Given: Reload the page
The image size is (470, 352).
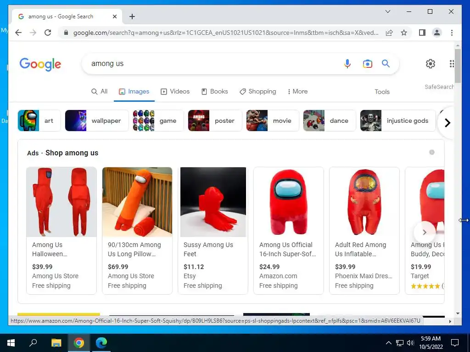Looking at the screenshot, I should pos(48,33).
